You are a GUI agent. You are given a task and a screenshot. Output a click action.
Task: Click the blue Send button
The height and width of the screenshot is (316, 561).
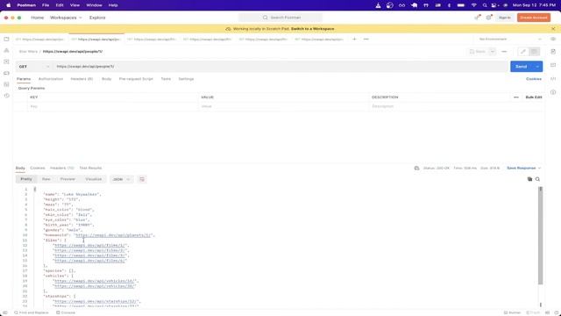(x=521, y=67)
